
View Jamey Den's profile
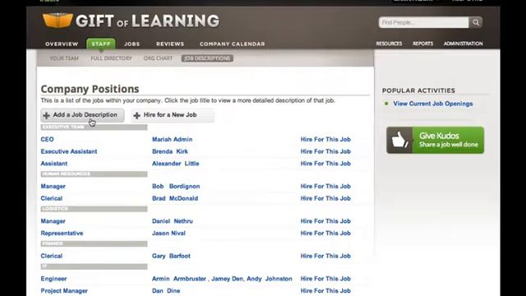pos(227,279)
